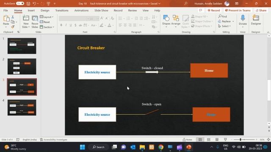Open the title bar search icon
271x152 pixels.
pos(186,3)
